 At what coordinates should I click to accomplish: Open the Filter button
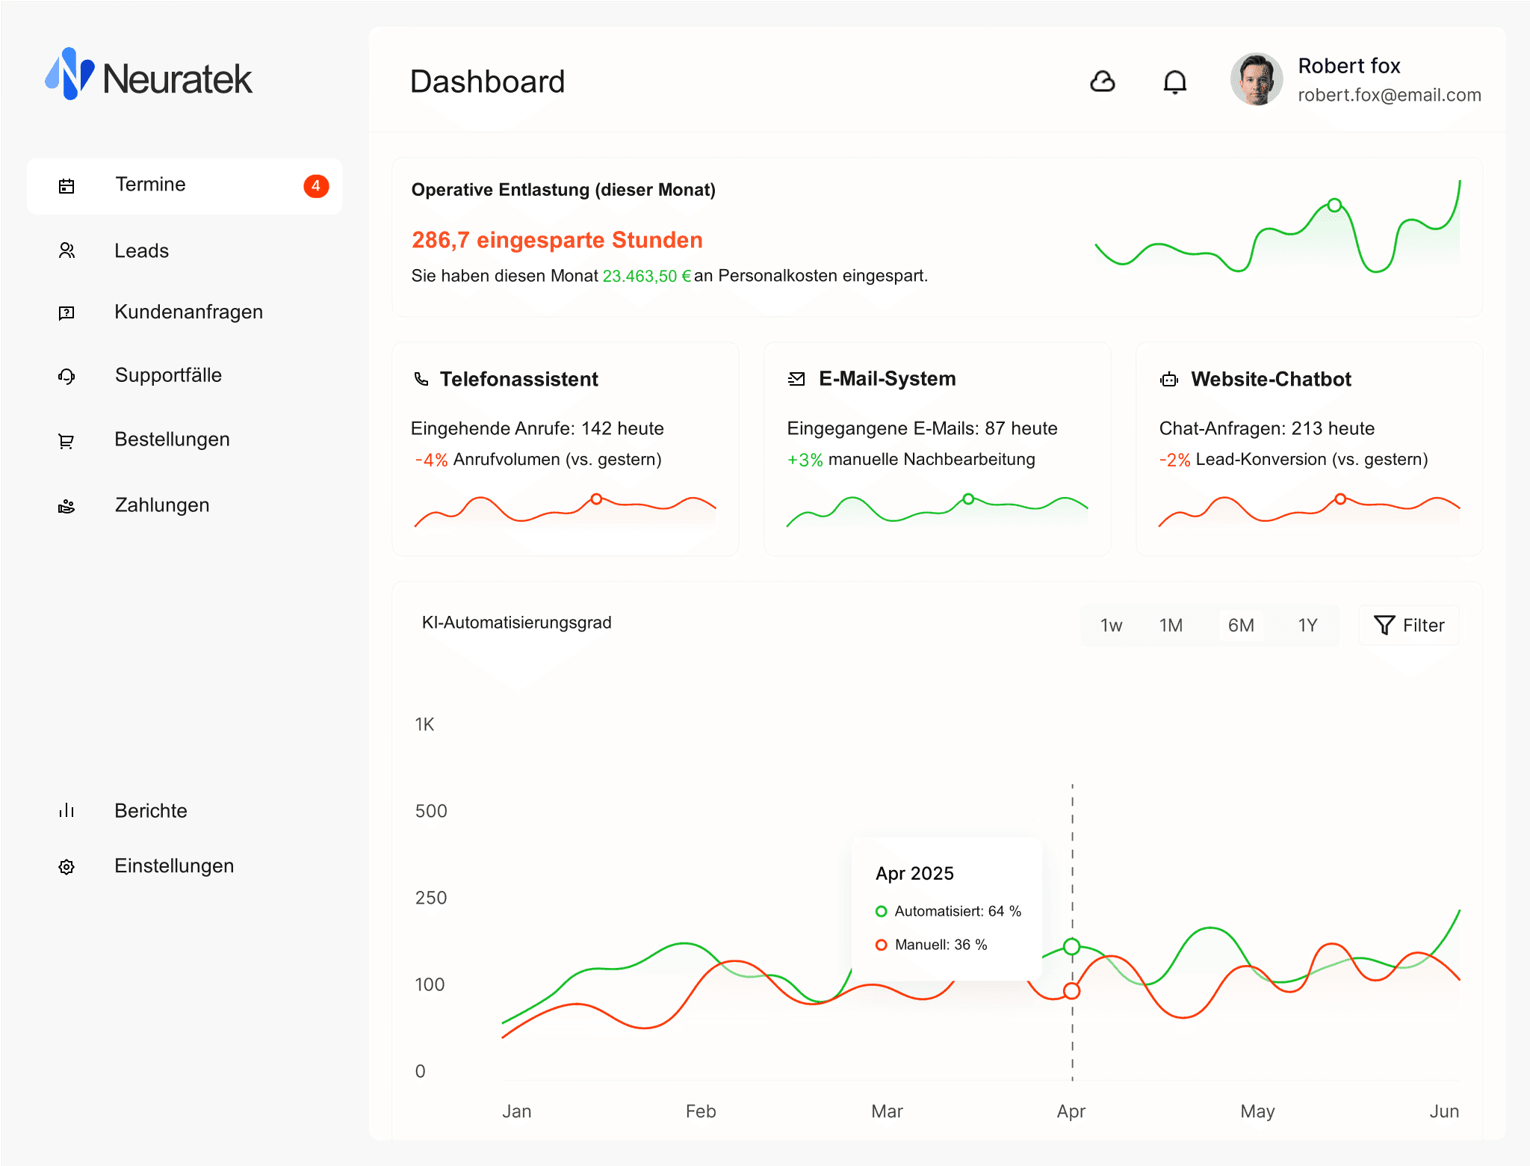(1409, 626)
